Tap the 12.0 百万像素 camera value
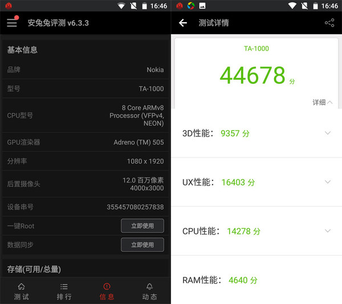 pos(143,184)
